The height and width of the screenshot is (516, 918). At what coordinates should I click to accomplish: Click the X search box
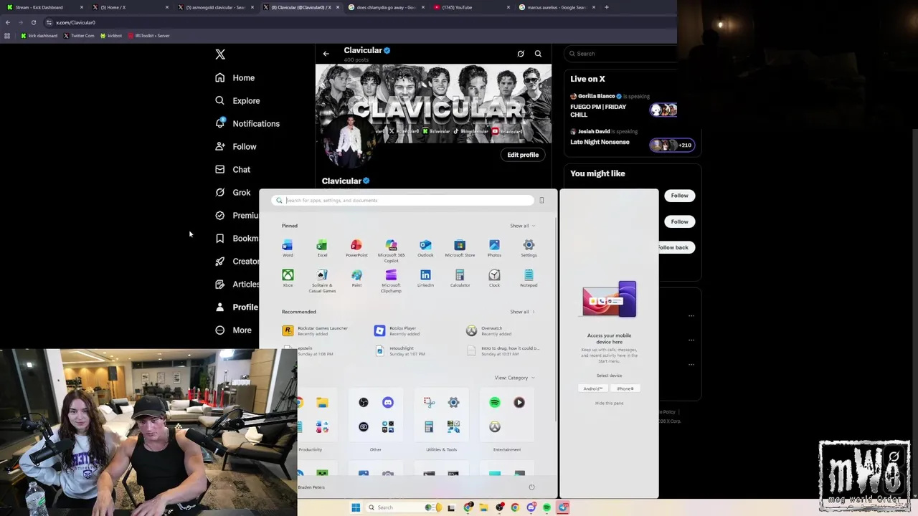(x=620, y=54)
